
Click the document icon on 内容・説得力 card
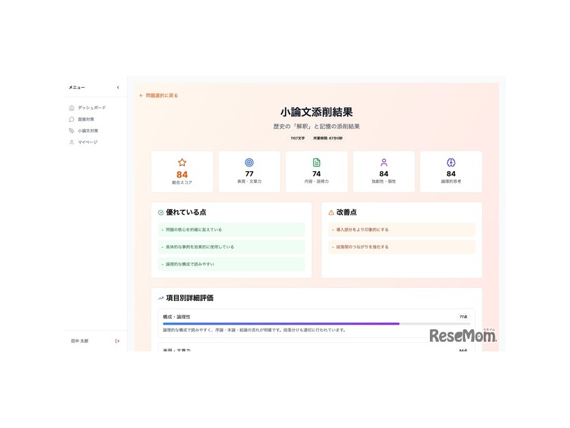(x=317, y=162)
